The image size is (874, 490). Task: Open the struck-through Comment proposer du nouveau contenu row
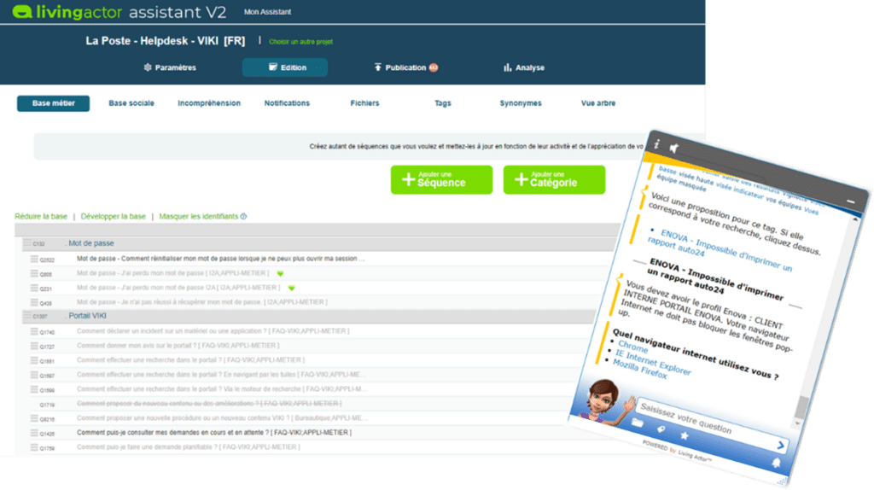pos(209,404)
